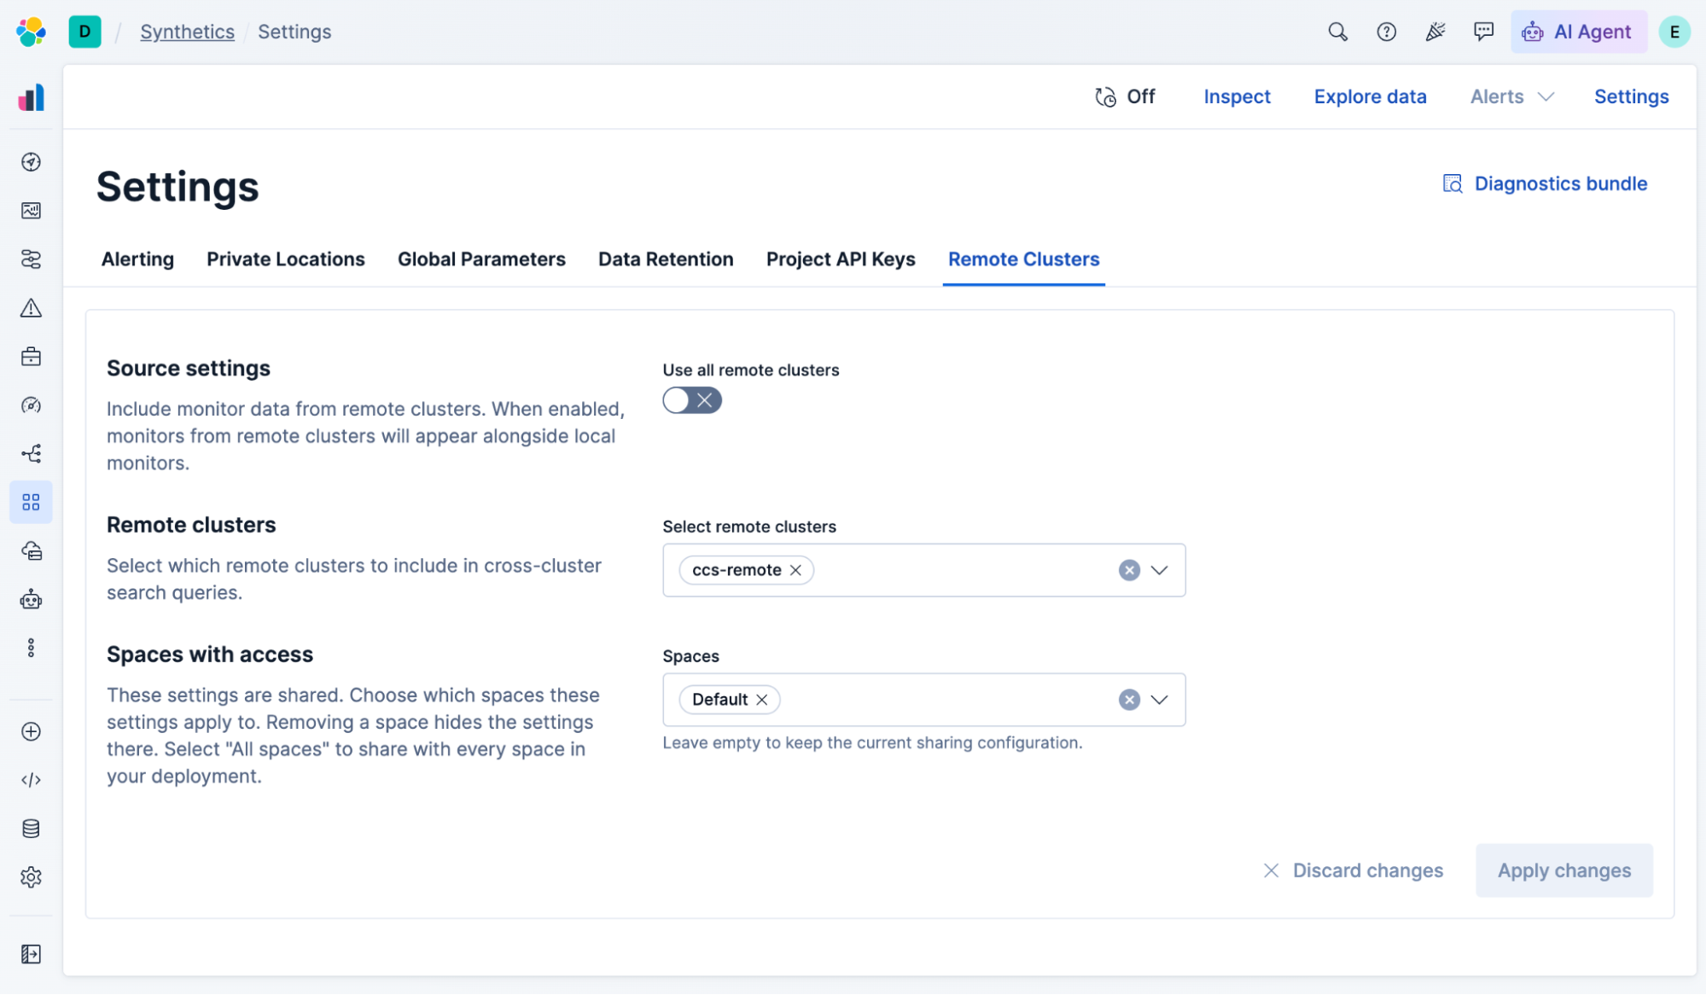Open Discover compass icon in sidebar
The height and width of the screenshot is (995, 1706).
pos(31,161)
